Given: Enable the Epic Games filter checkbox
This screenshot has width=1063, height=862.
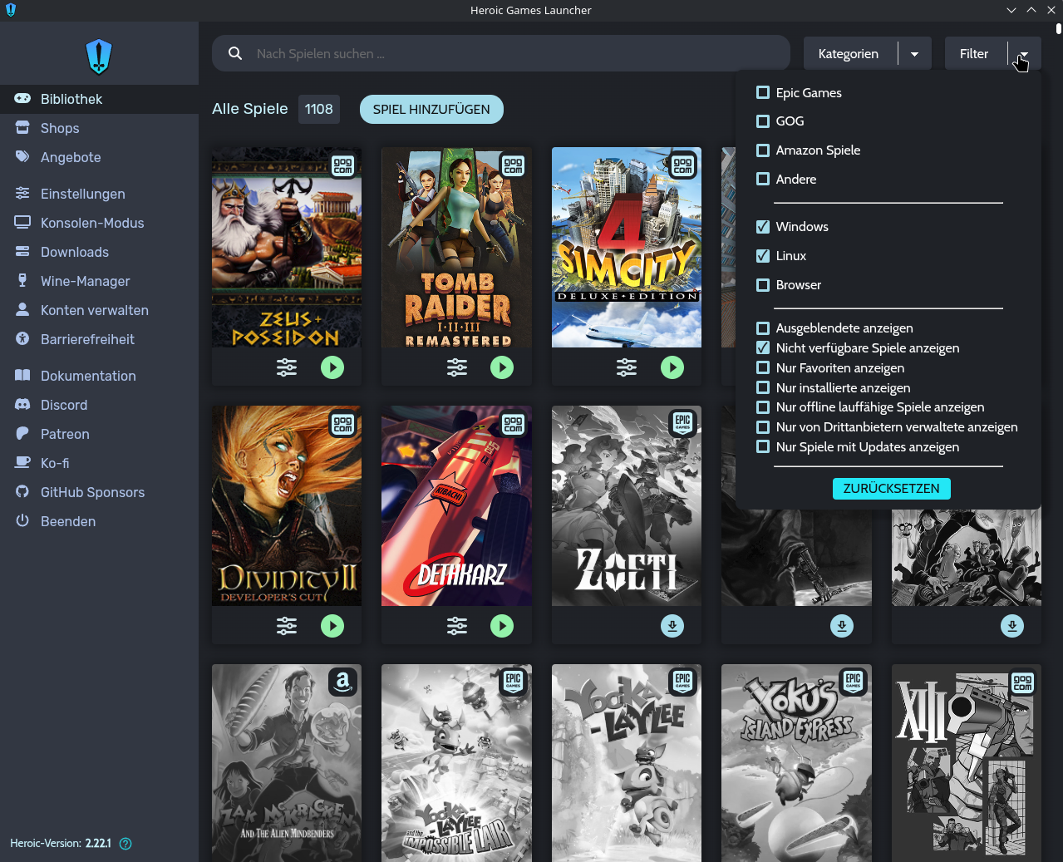Looking at the screenshot, I should coord(763,92).
